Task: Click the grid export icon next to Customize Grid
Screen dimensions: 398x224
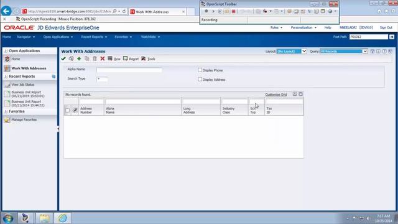Action: [x=295, y=94]
